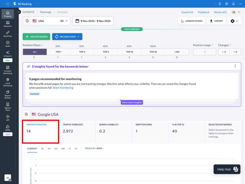
Task: Switch to the 1M time range tab
Action: [49, 149]
